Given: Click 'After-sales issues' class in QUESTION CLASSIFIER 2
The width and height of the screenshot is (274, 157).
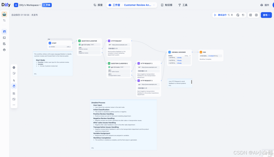Looking at the screenshot, I should tap(119, 71).
